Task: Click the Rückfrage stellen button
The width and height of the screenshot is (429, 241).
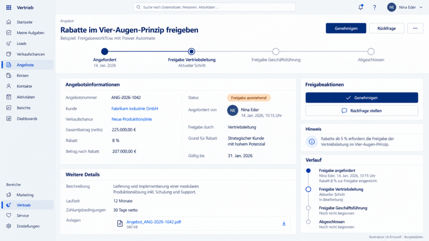Action: (362, 110)
